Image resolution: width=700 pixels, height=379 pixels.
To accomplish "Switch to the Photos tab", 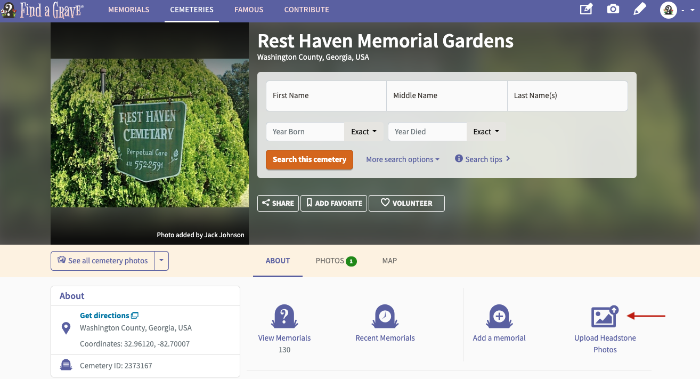I will (x=336, y=261).
